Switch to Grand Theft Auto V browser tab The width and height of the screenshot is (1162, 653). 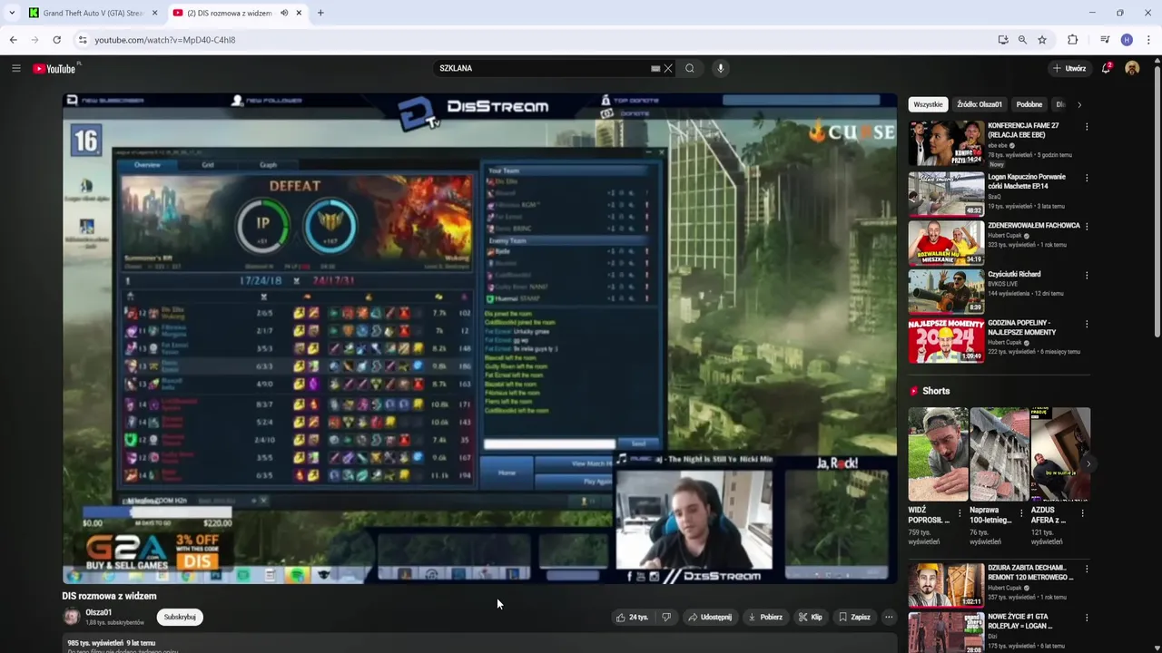[93, 13]
